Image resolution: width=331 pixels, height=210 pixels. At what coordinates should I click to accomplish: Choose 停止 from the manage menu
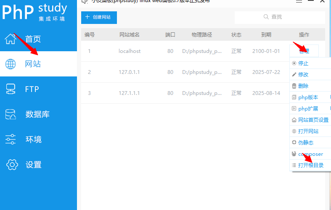[x=310, y=63]
